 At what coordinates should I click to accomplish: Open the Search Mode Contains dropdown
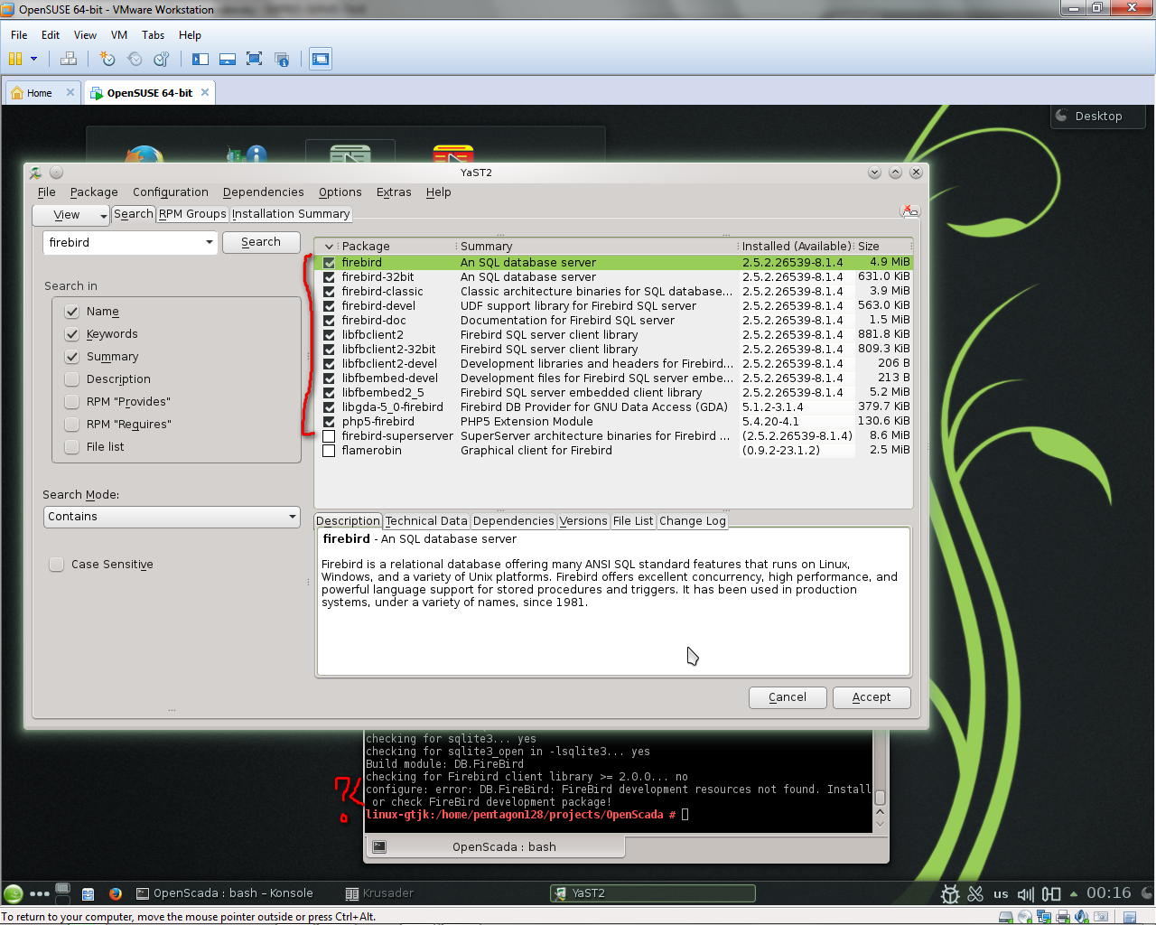[x=172, y=517]
